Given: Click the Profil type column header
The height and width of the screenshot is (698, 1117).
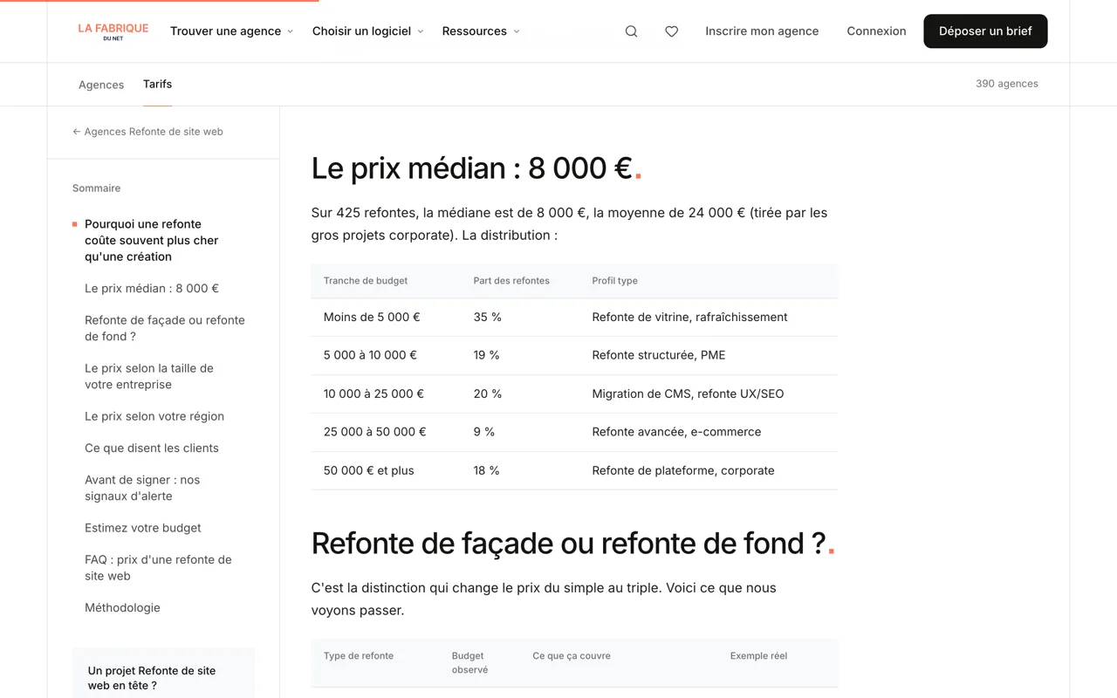Looking at the screenshot, I should [615, 281].
